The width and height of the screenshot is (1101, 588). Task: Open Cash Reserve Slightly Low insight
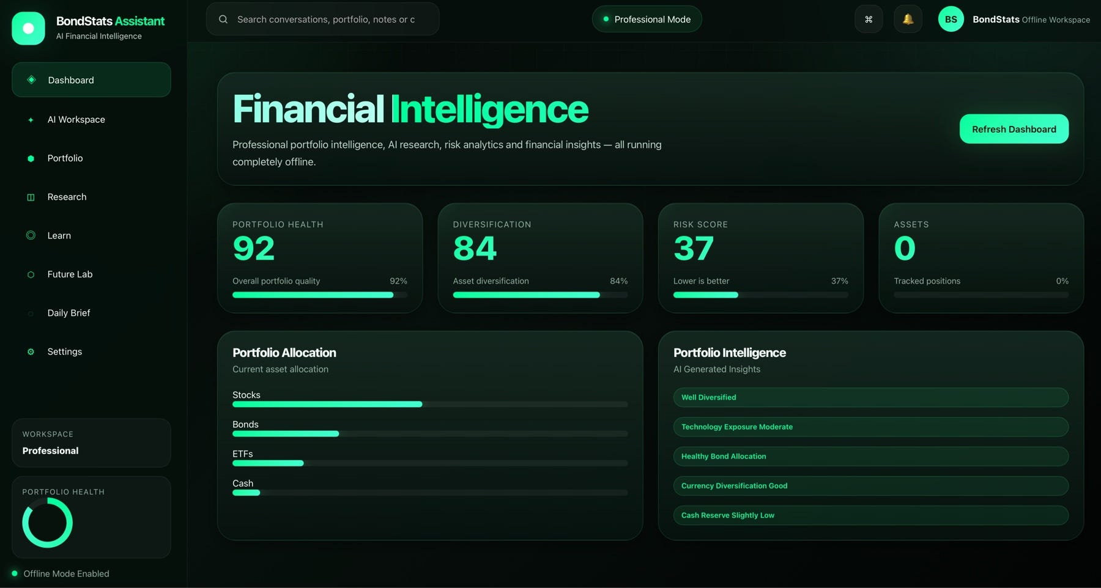(x=871, y=515)
